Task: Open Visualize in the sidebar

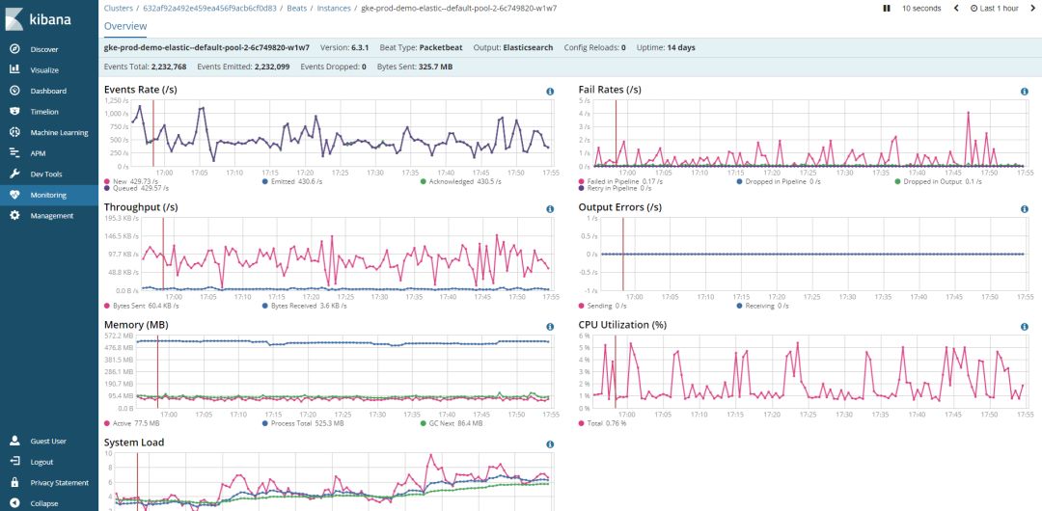Action: tap(44, 69)
